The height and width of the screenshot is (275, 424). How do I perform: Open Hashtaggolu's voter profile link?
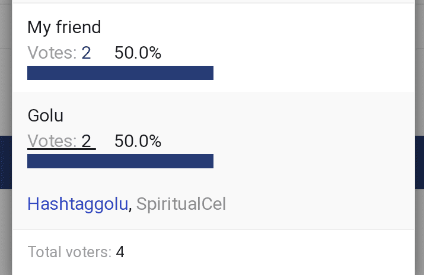78,204
